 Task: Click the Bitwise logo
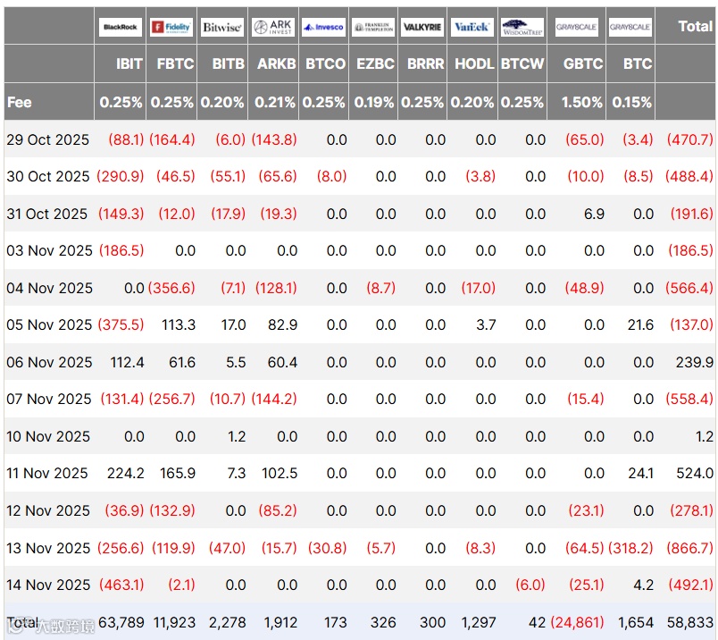pyautogui.click(x=222, y=27)
